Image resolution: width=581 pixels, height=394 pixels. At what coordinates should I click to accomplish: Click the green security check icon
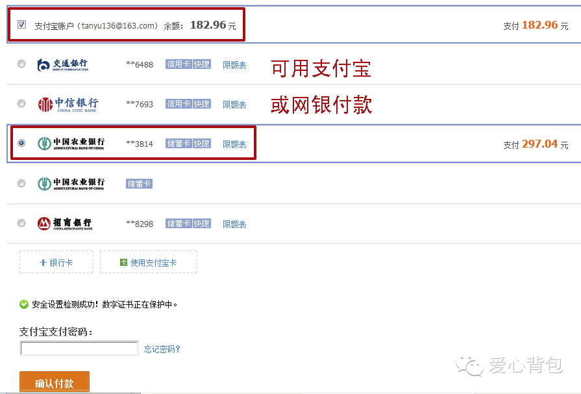point(24,304)
